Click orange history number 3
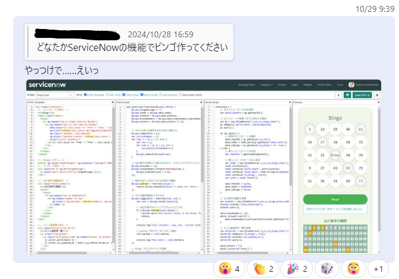This screenshot has height=279, width=399. [314, 227]
